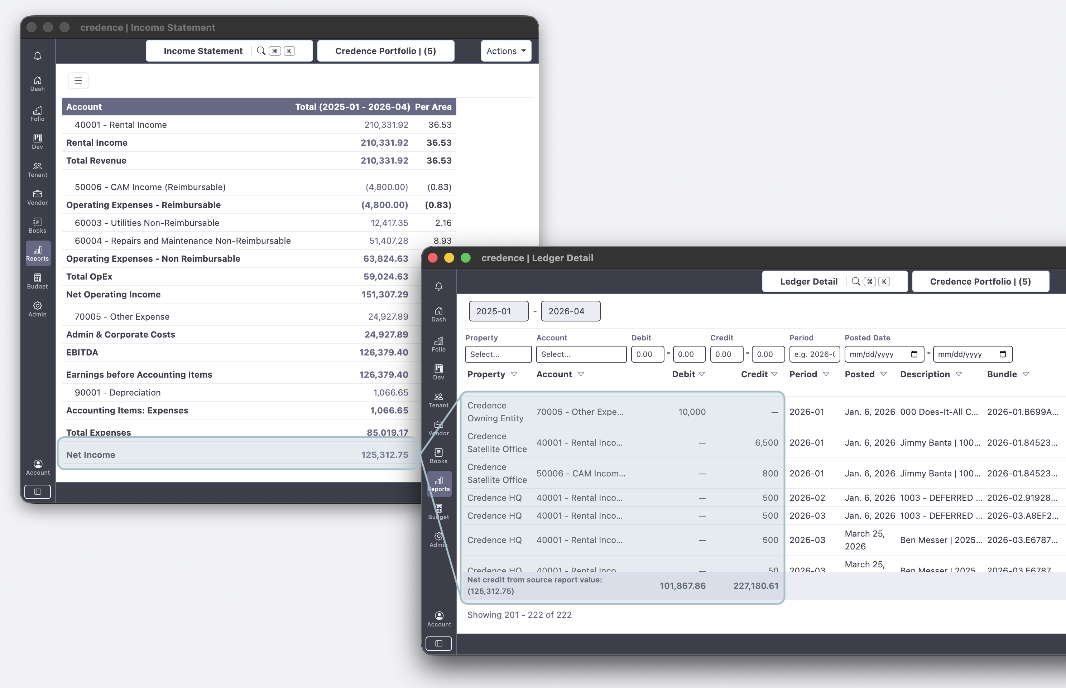Open the Ledger Detail search bar
This screenshot has width=1066, height=688.
tap(856, 281)
